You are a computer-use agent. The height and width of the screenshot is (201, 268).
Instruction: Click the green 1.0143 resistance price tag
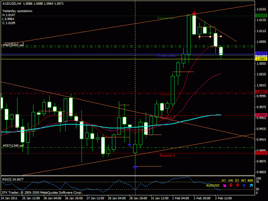pyautogui.click(x=261, y=16)
